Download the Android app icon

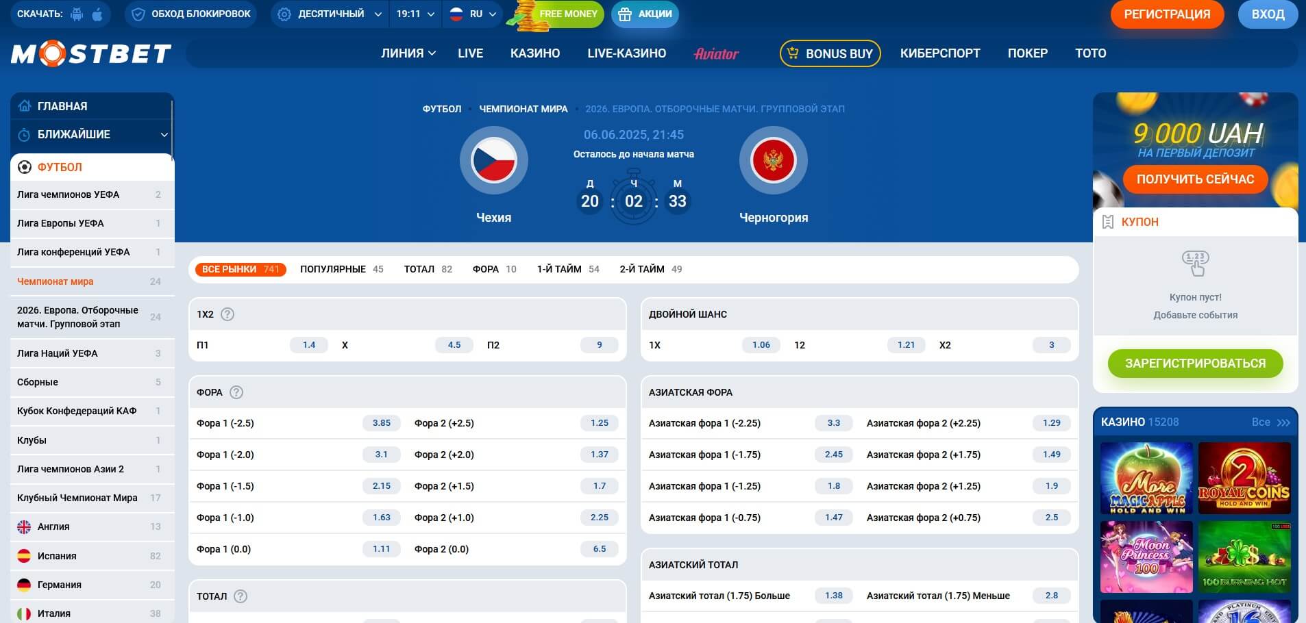pos(77,14)
